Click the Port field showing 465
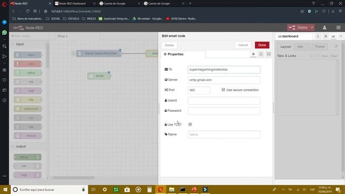 tap(199, 90)
